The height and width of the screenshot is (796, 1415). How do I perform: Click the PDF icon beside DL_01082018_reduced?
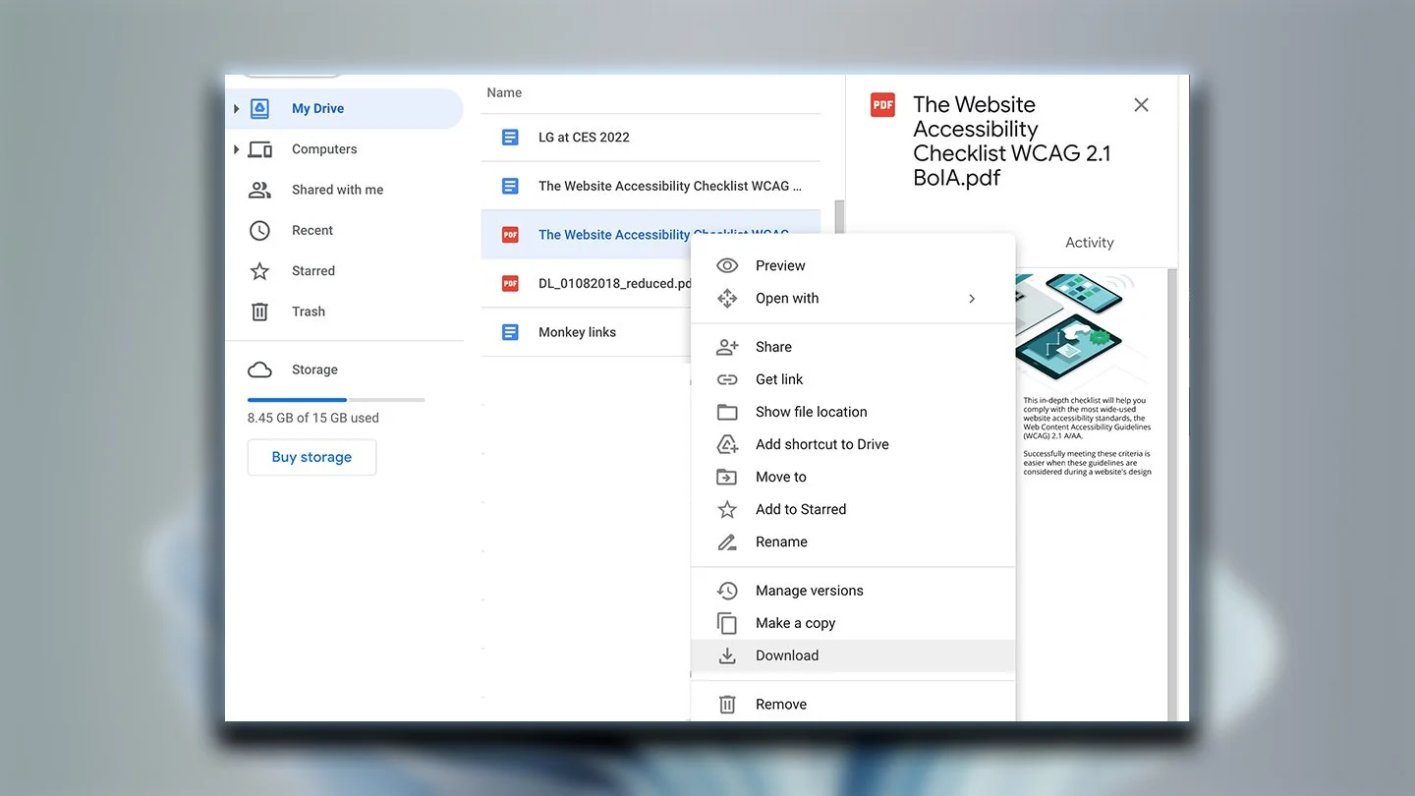click(x=510, y=283)
